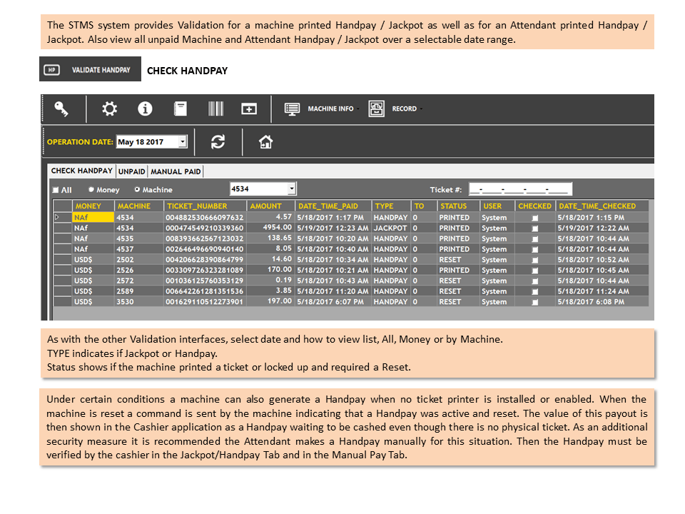
Task: Open the Operation Date dropdown
Action: tap(183, 141)
